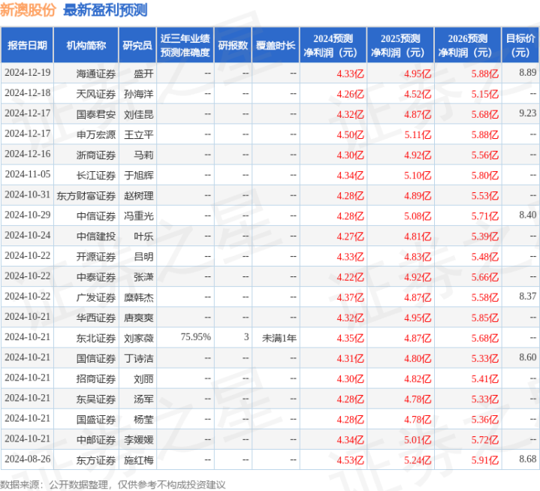Click analyst name 李媛媛
The width and height of the screenshot is (540, 491).
[x=139, y=440]
